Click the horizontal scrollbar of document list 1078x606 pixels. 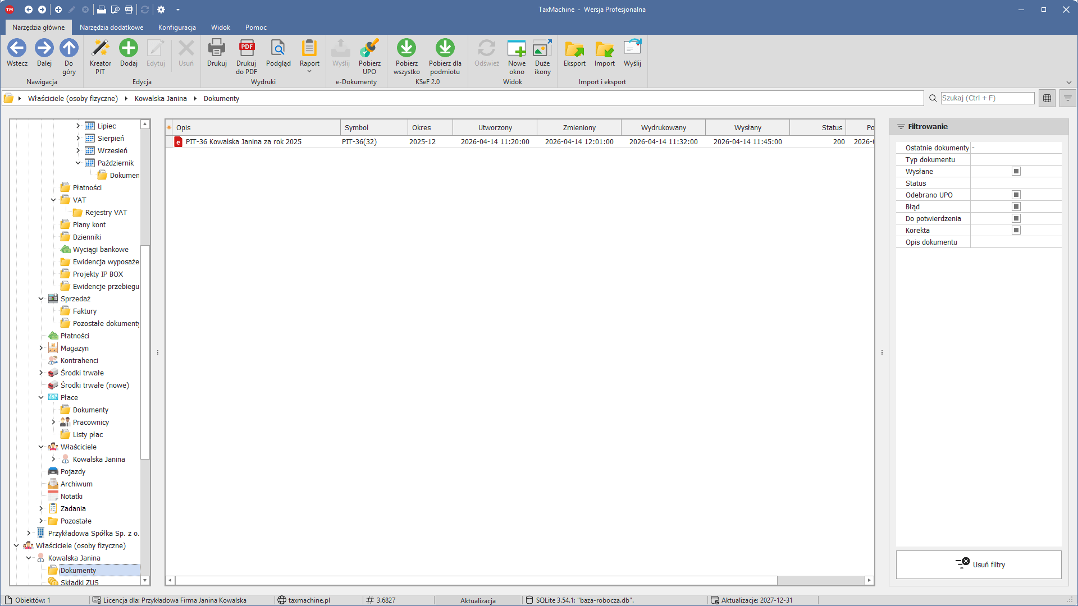(x=476, y=580)
